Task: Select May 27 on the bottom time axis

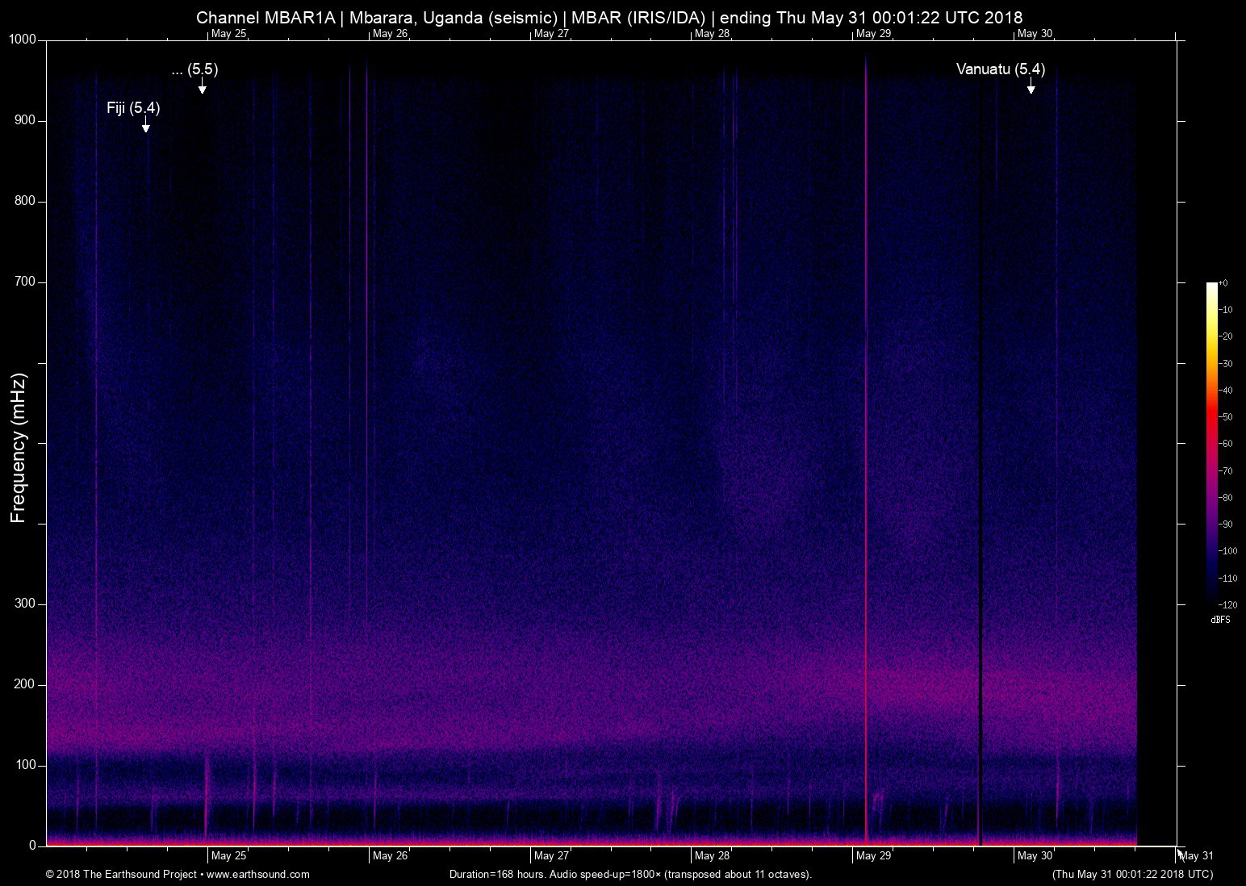Action: tap(551, 855)
